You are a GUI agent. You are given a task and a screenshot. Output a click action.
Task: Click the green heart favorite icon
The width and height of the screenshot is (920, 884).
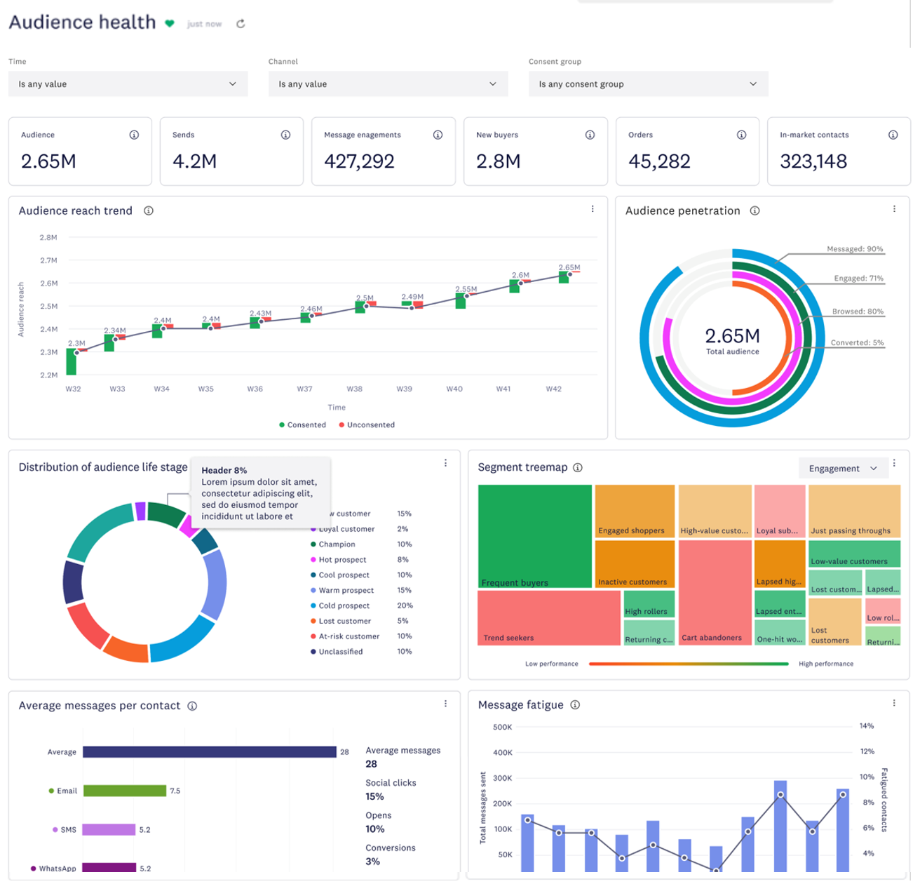pos(170,24)
